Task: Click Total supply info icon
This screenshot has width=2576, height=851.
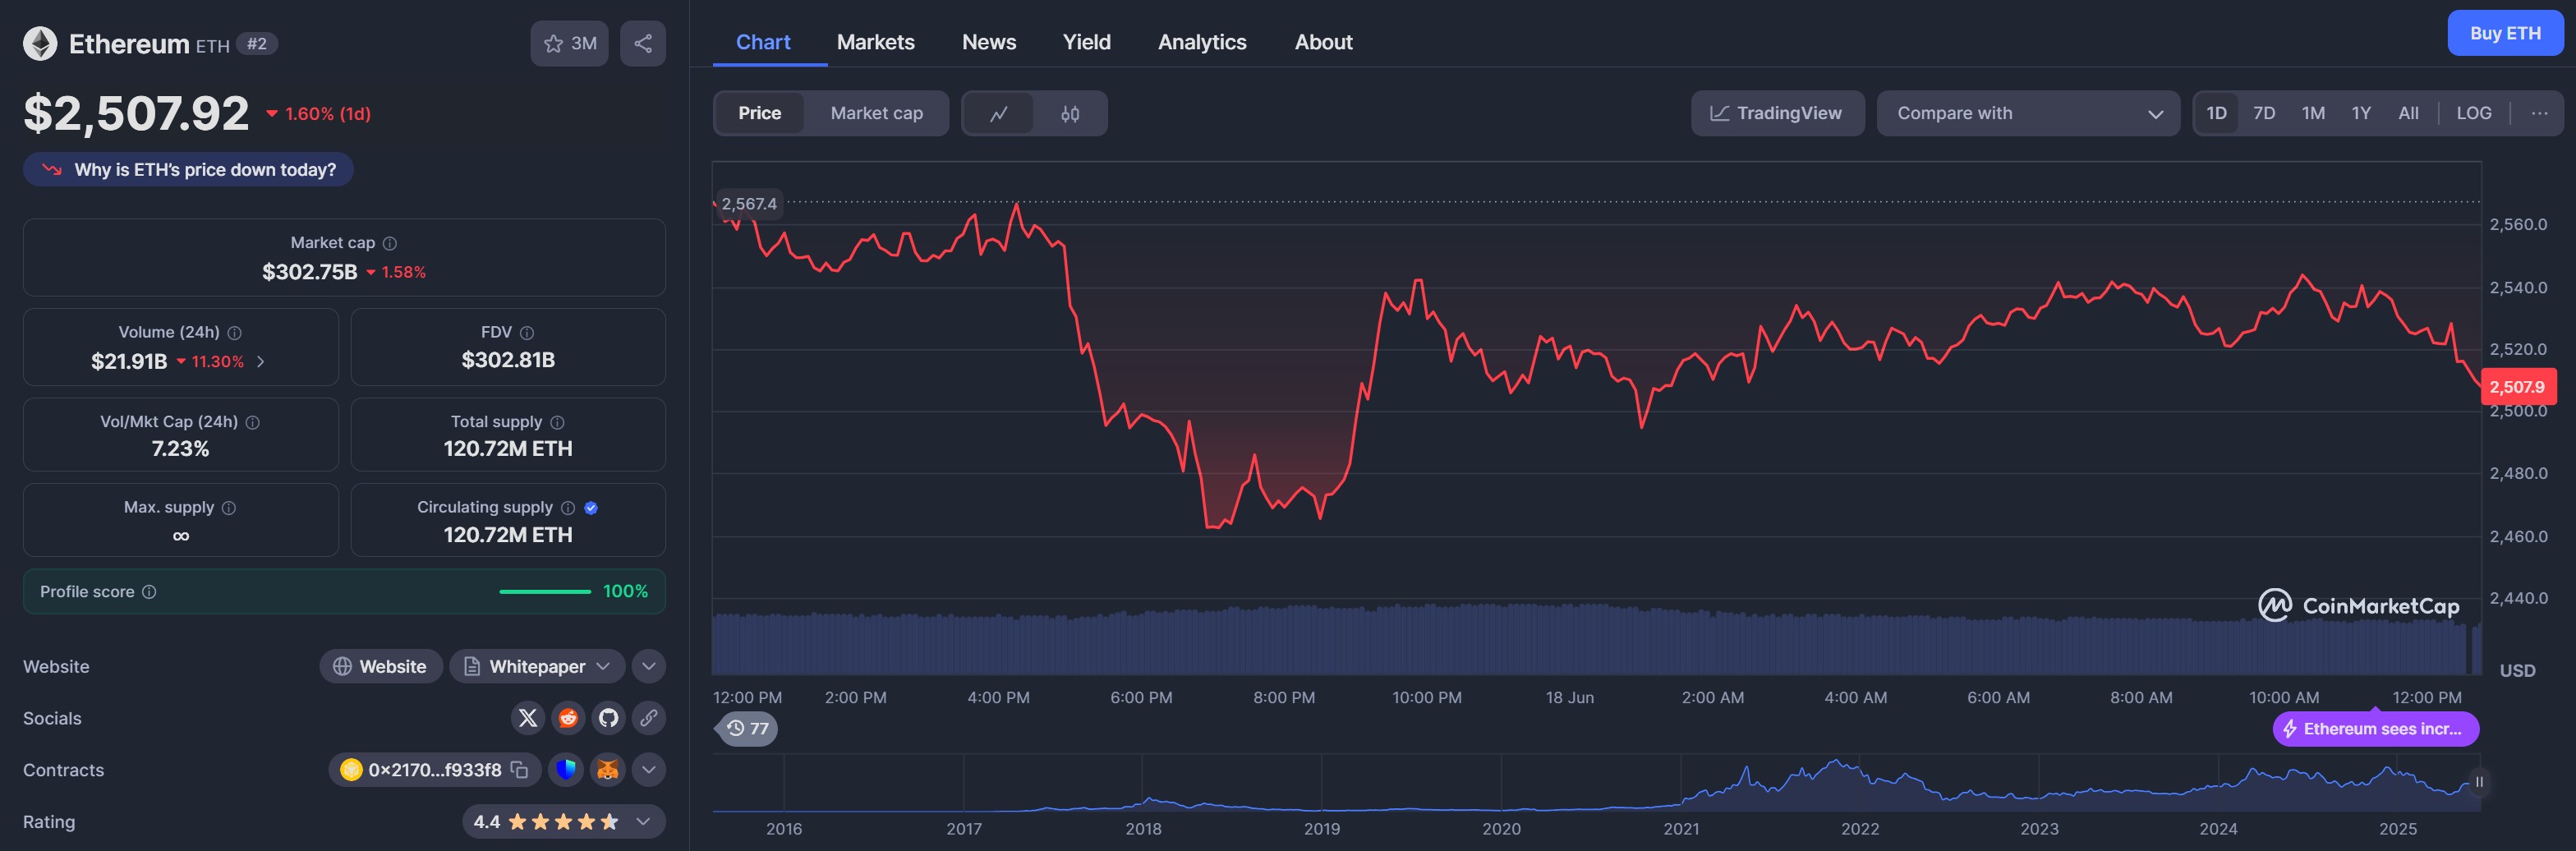Action: pos(557,422)
